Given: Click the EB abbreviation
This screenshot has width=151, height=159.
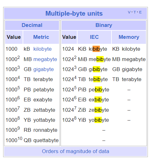Looking at the screenshot, I should [x=27, y=100].
